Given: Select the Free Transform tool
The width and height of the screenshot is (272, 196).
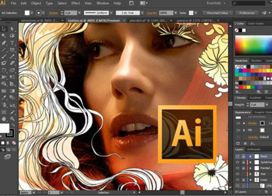Looking at the screenshot, I should coord(12,77).
